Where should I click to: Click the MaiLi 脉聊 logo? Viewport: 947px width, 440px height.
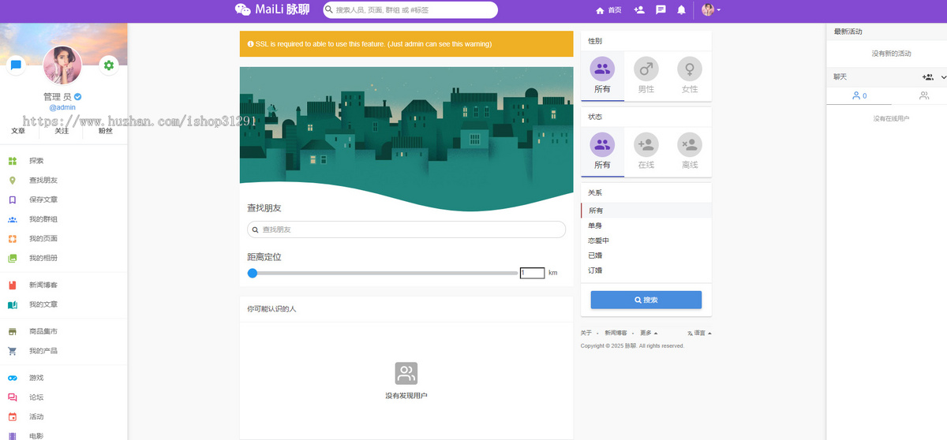point(272,9)
